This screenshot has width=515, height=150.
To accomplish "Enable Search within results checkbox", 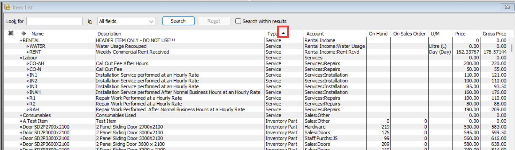I will point(238,21).
